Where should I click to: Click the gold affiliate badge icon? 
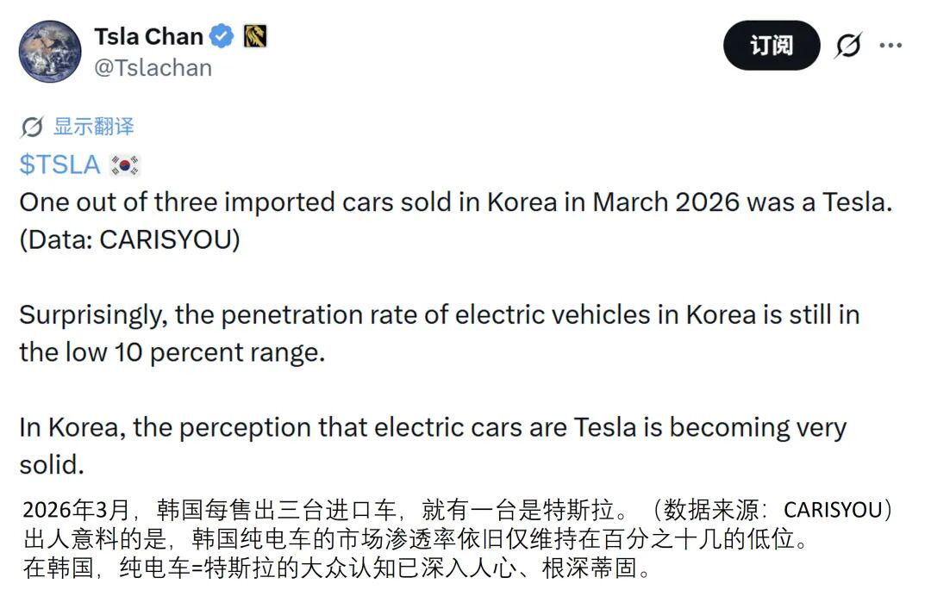[254, 36]
